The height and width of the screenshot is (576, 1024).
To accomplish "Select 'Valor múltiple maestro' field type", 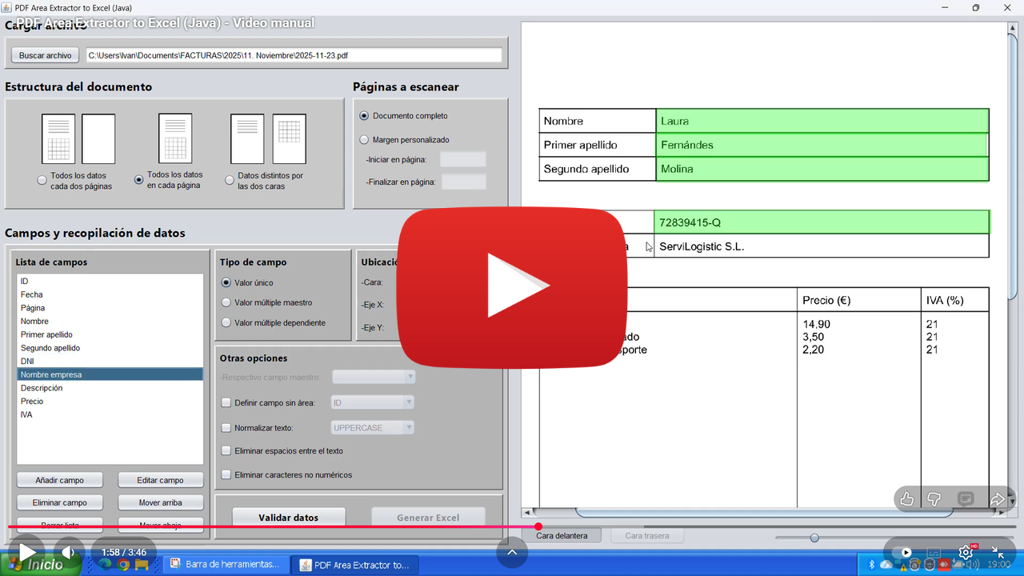I will (226, 303).
